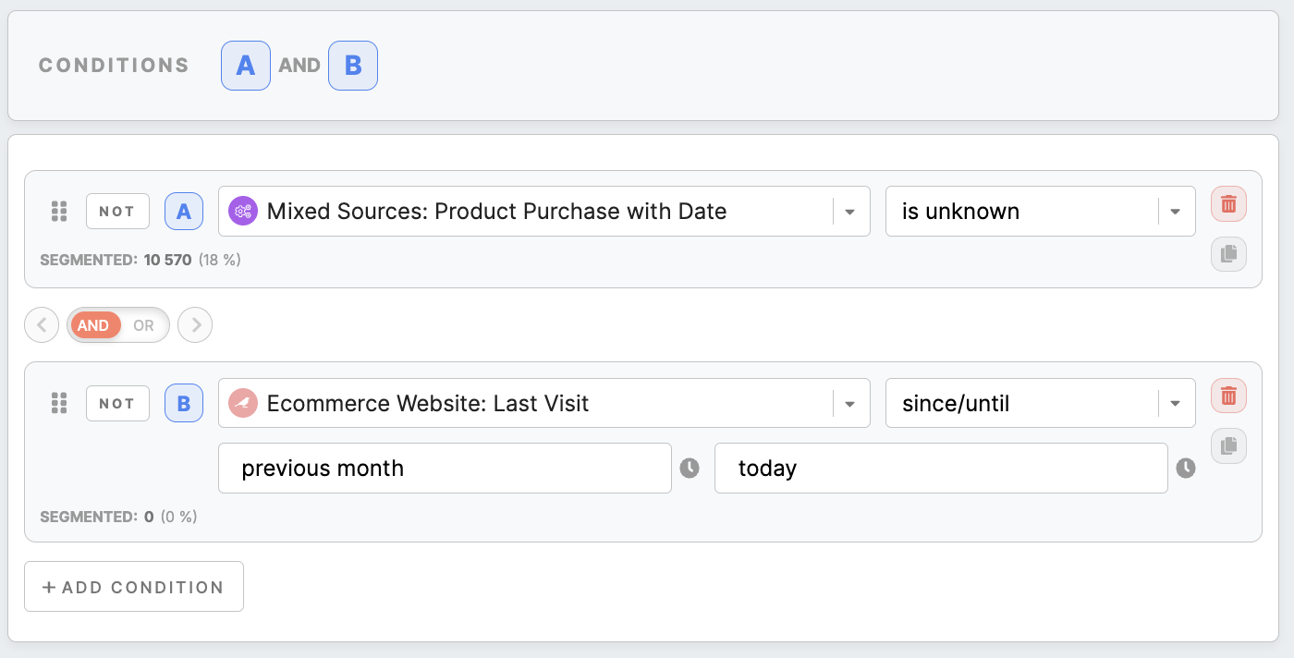Click the right arrow beside the AND/OR switch

[195, 325]
